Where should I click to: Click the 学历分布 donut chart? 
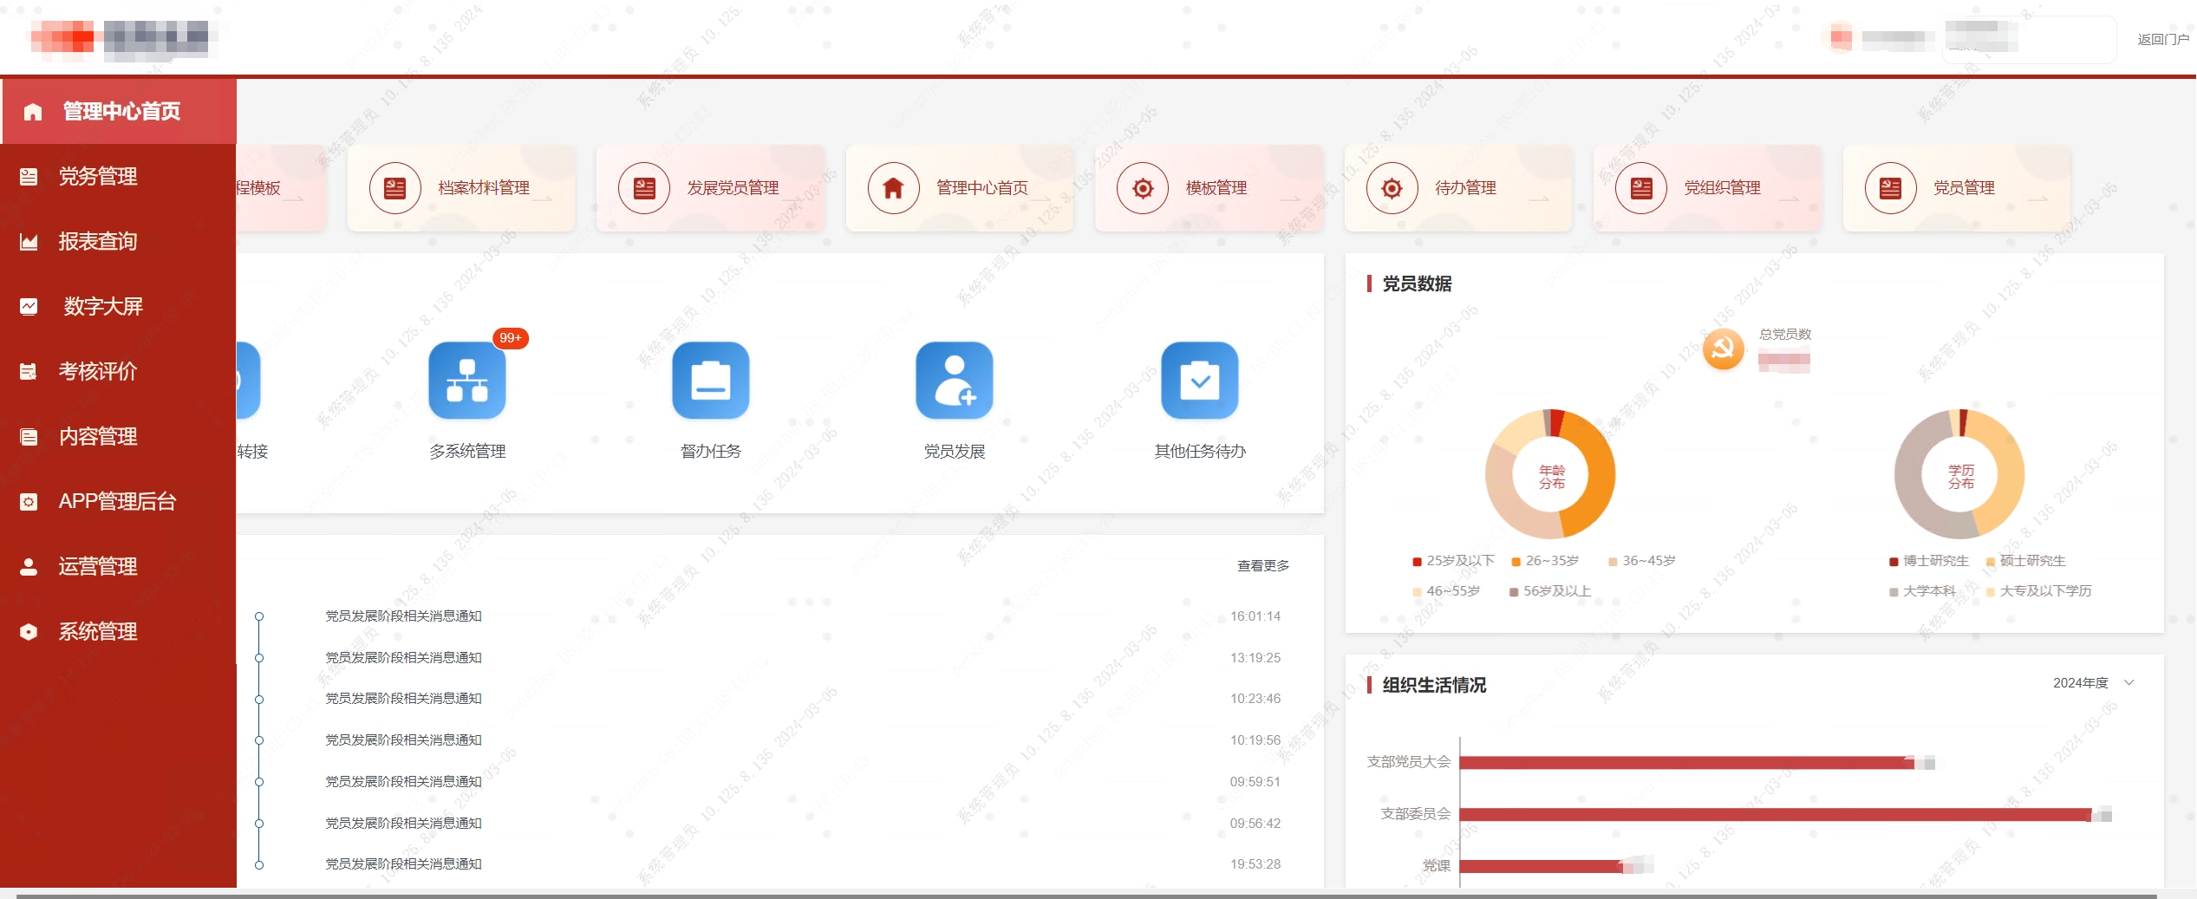coord(1959,474)
